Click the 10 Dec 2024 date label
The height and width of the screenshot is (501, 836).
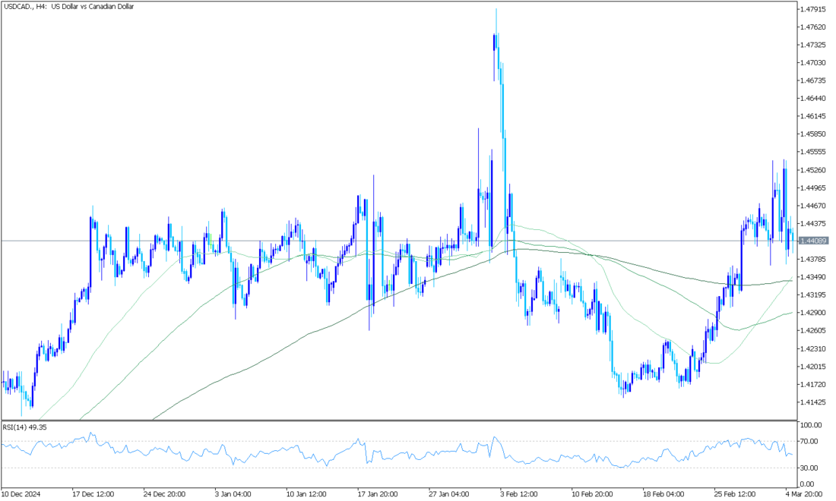pyautogui.click(x=21, y=494)
